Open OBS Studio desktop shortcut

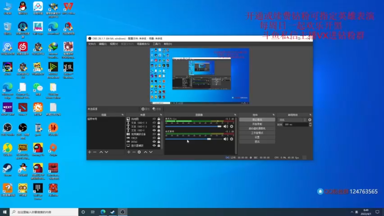(x=8, y=129)
